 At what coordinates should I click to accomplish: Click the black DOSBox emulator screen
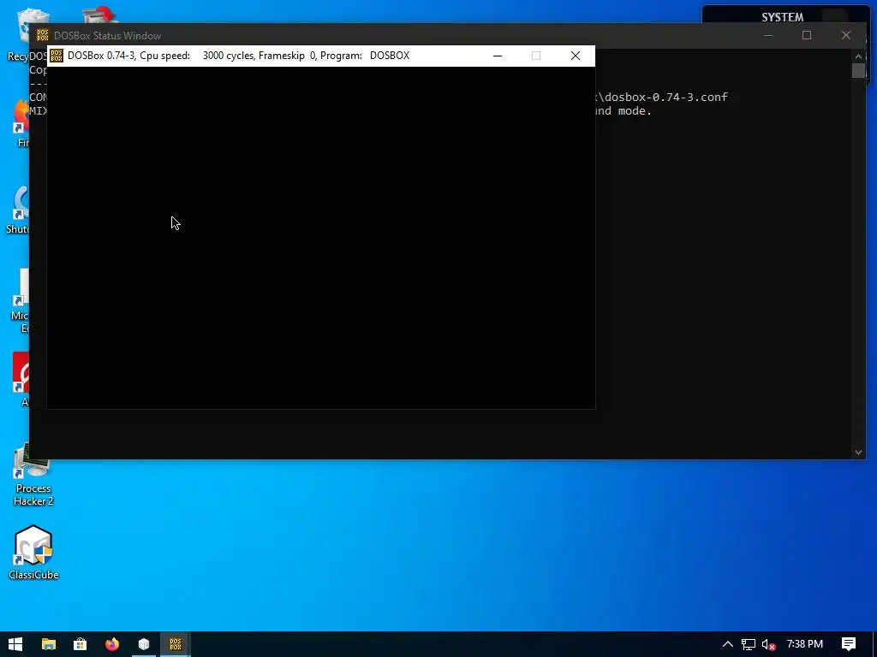click(321, 238)
